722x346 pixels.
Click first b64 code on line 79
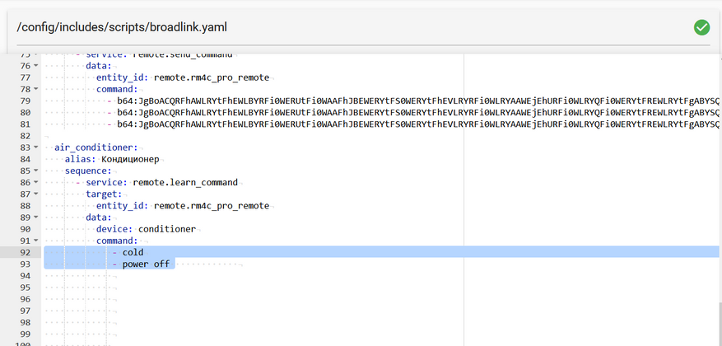tap(417, 101)
